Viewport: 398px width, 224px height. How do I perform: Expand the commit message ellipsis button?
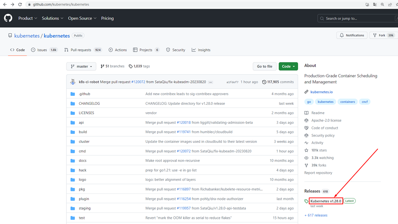pyautogui.click(x=210, y=82)
